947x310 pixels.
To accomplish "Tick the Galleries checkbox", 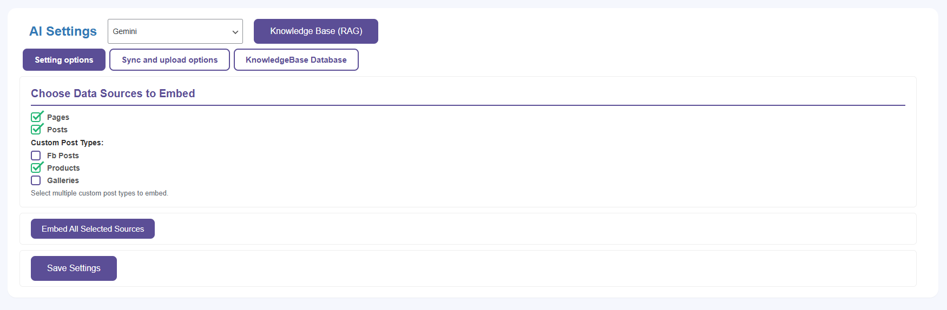I will pos(36,180).
